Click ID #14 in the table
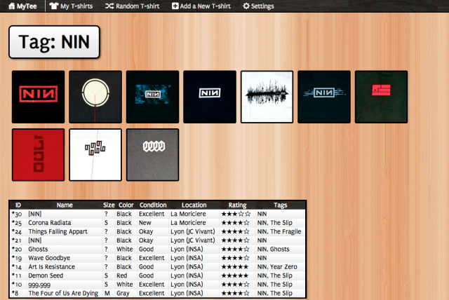Viewport: 449px width, 300px height. coord(17,267)
